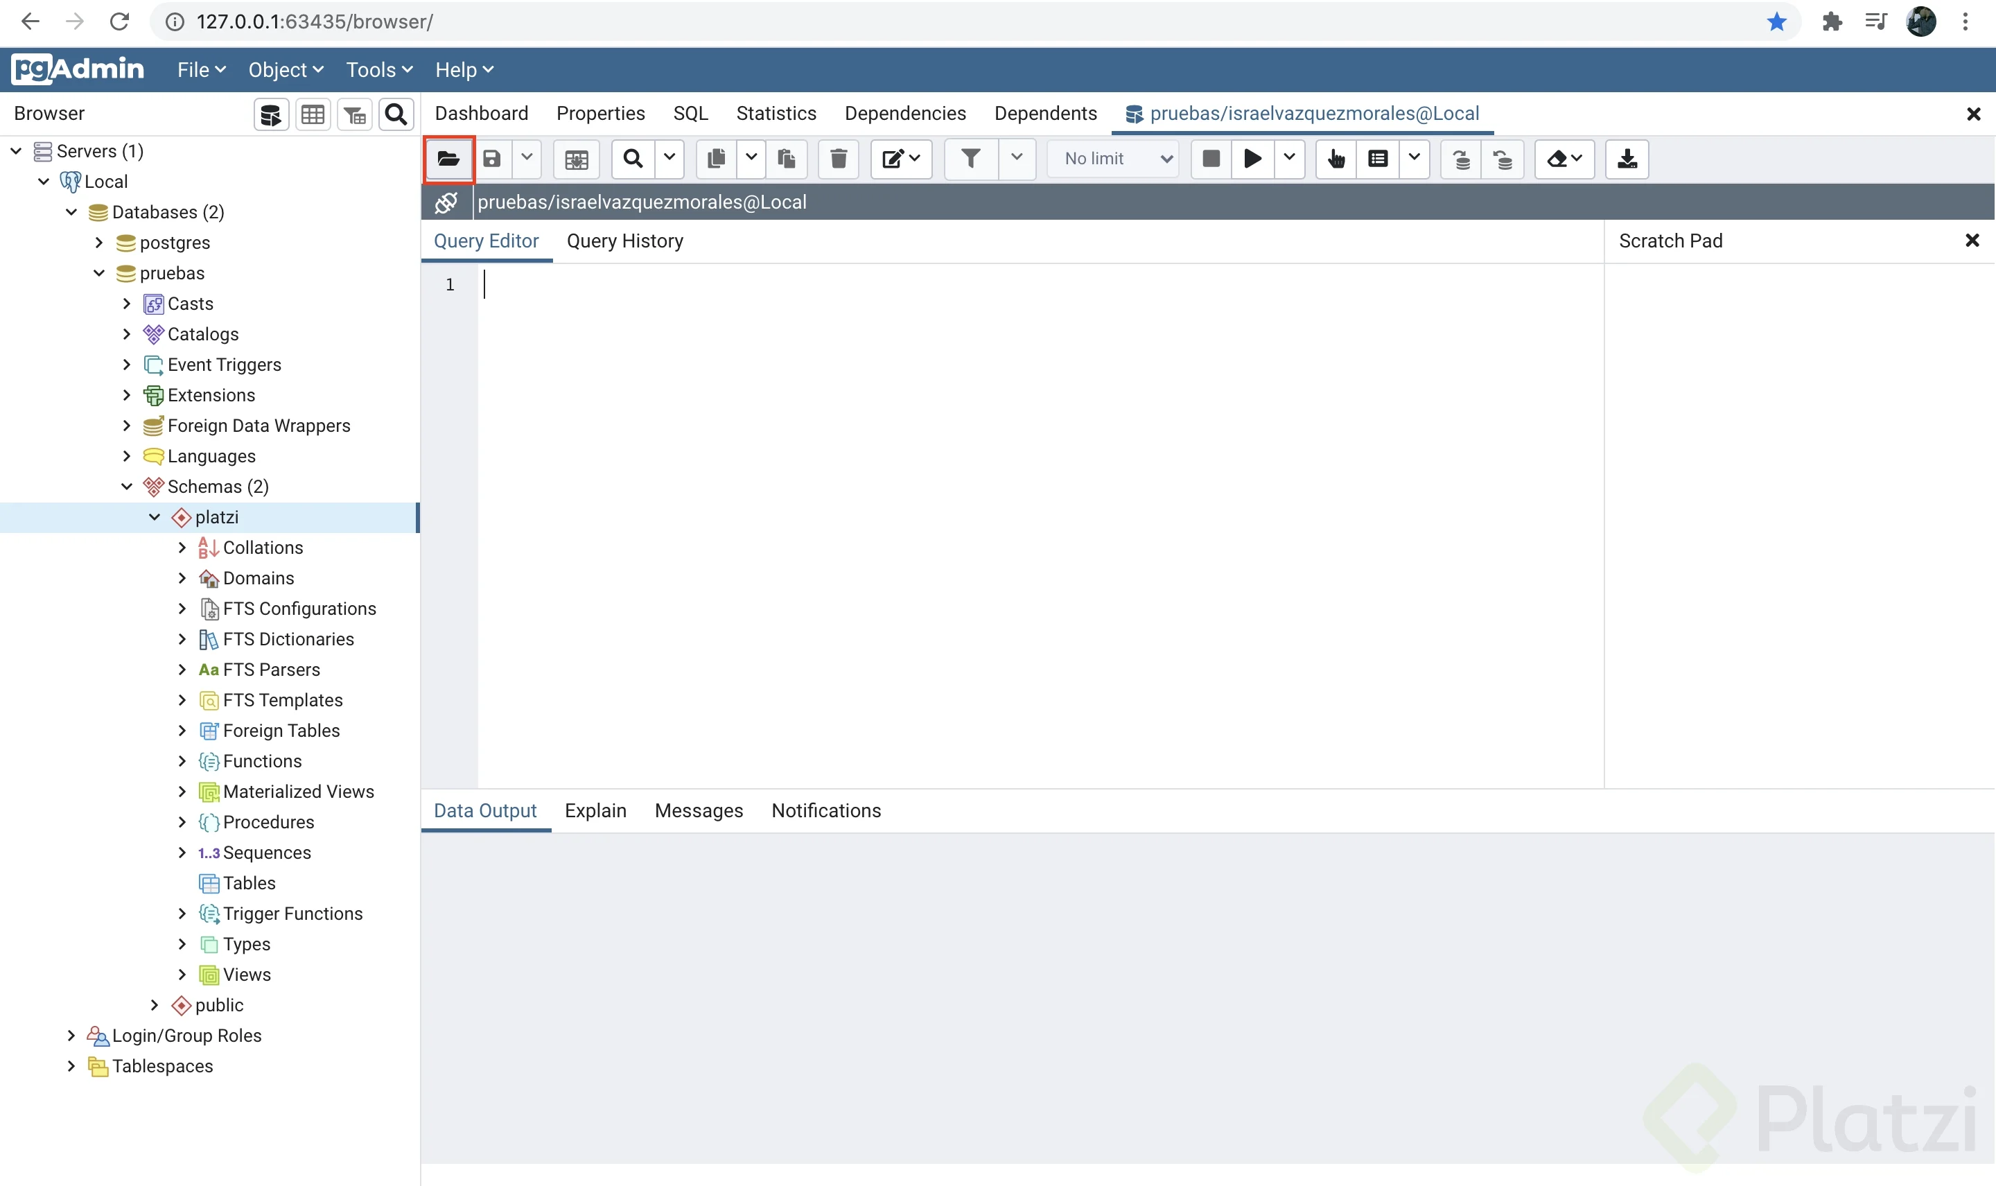This screenshot has width=1996, height=1186.
Task: Click the Copy icon in toolbar
Action: click(x=716, y=159)
